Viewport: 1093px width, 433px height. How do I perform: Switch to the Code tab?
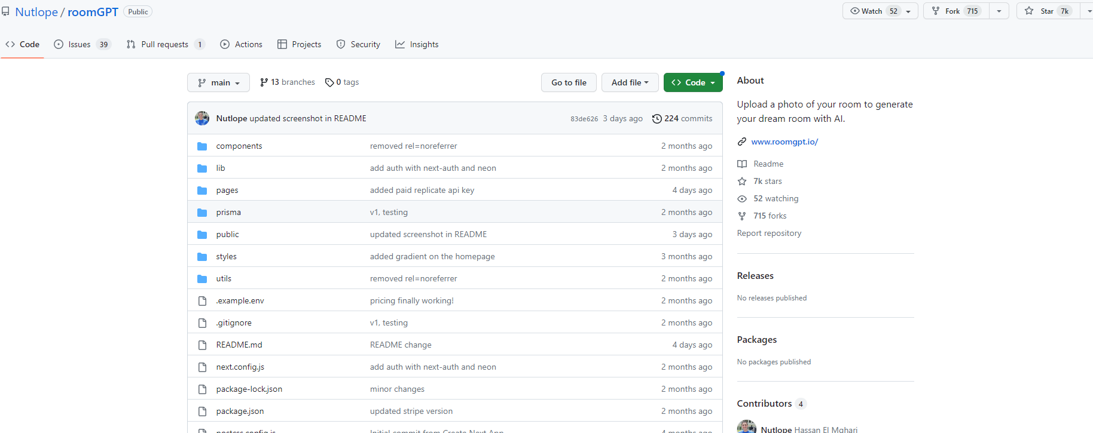pyautogui.click(x=22, y=44)
